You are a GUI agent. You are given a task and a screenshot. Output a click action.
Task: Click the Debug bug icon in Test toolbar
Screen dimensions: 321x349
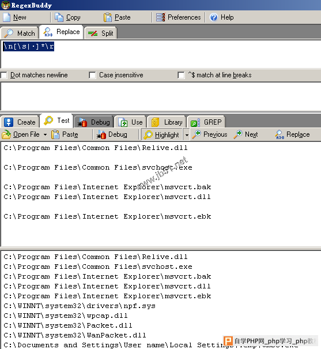[x=101, y=134]
